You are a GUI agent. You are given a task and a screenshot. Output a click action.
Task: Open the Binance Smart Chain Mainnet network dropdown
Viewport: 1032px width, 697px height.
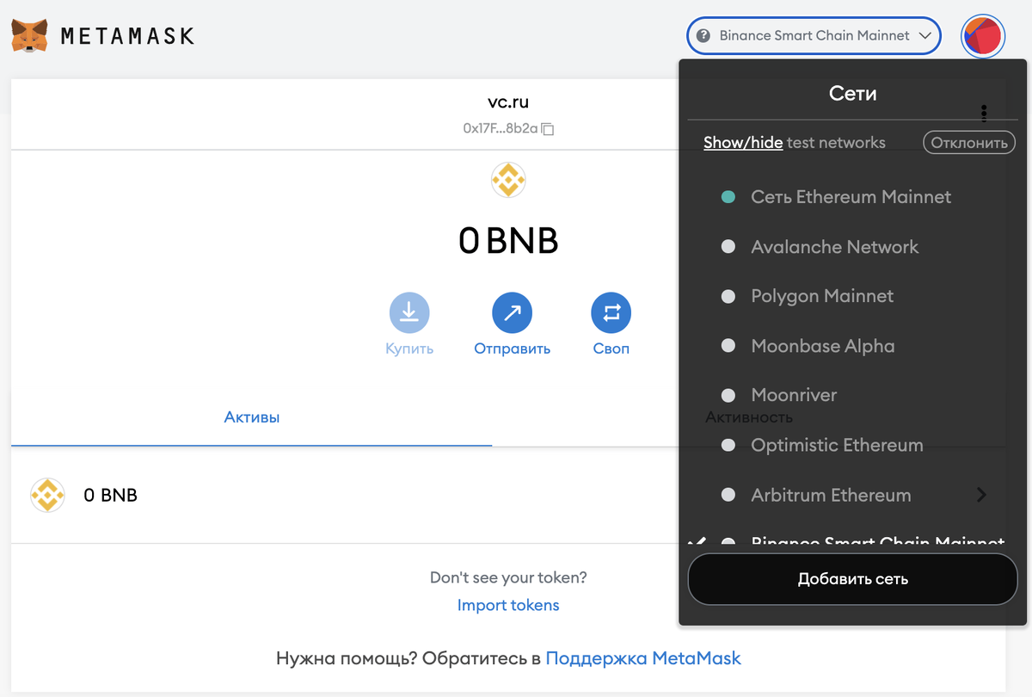pos(814,36)
